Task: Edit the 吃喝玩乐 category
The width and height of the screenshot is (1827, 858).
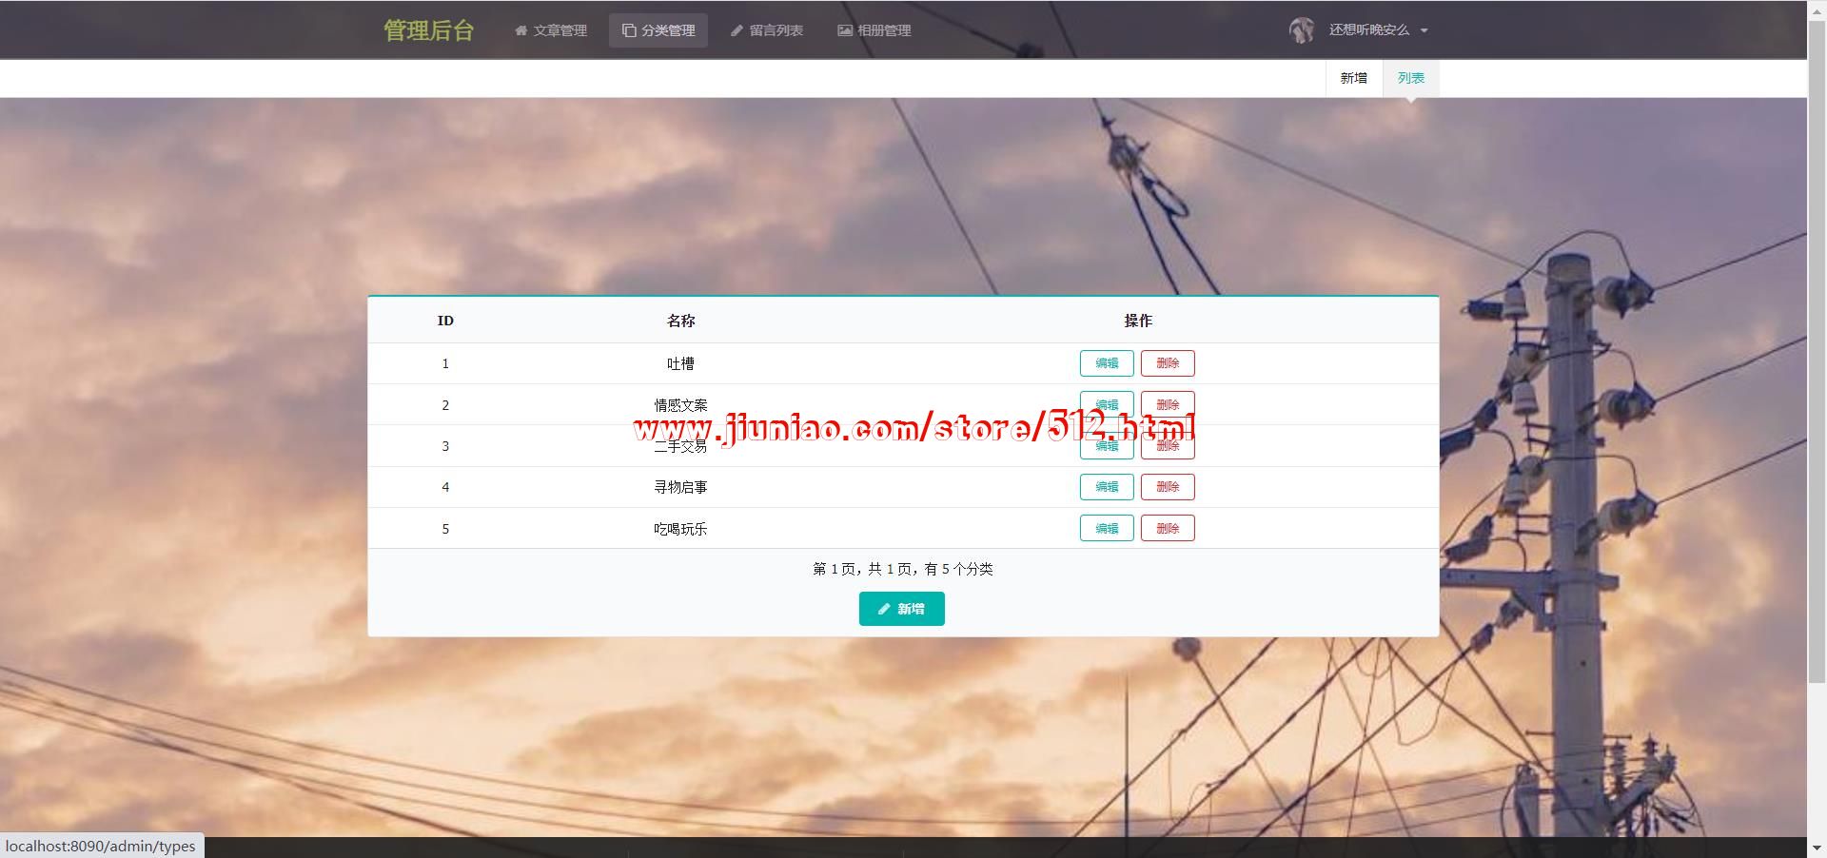Action: coord(1107,528)
